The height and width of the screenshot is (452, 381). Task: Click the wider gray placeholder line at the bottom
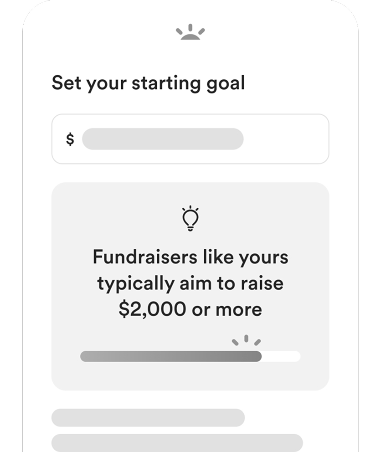coord(177,442)
